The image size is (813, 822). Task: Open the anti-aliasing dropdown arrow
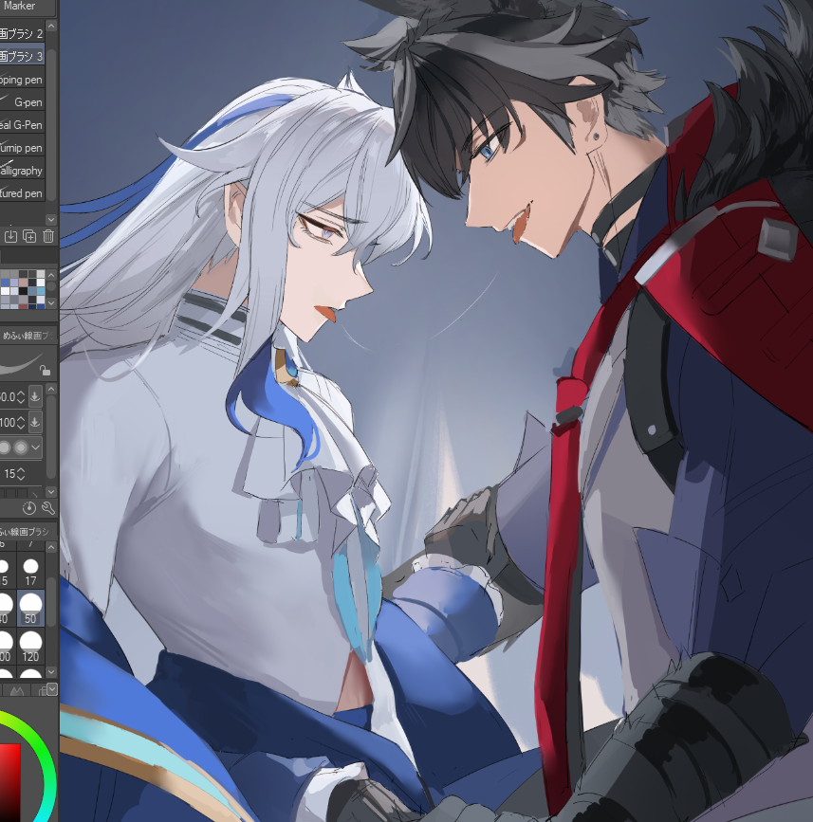36,448
